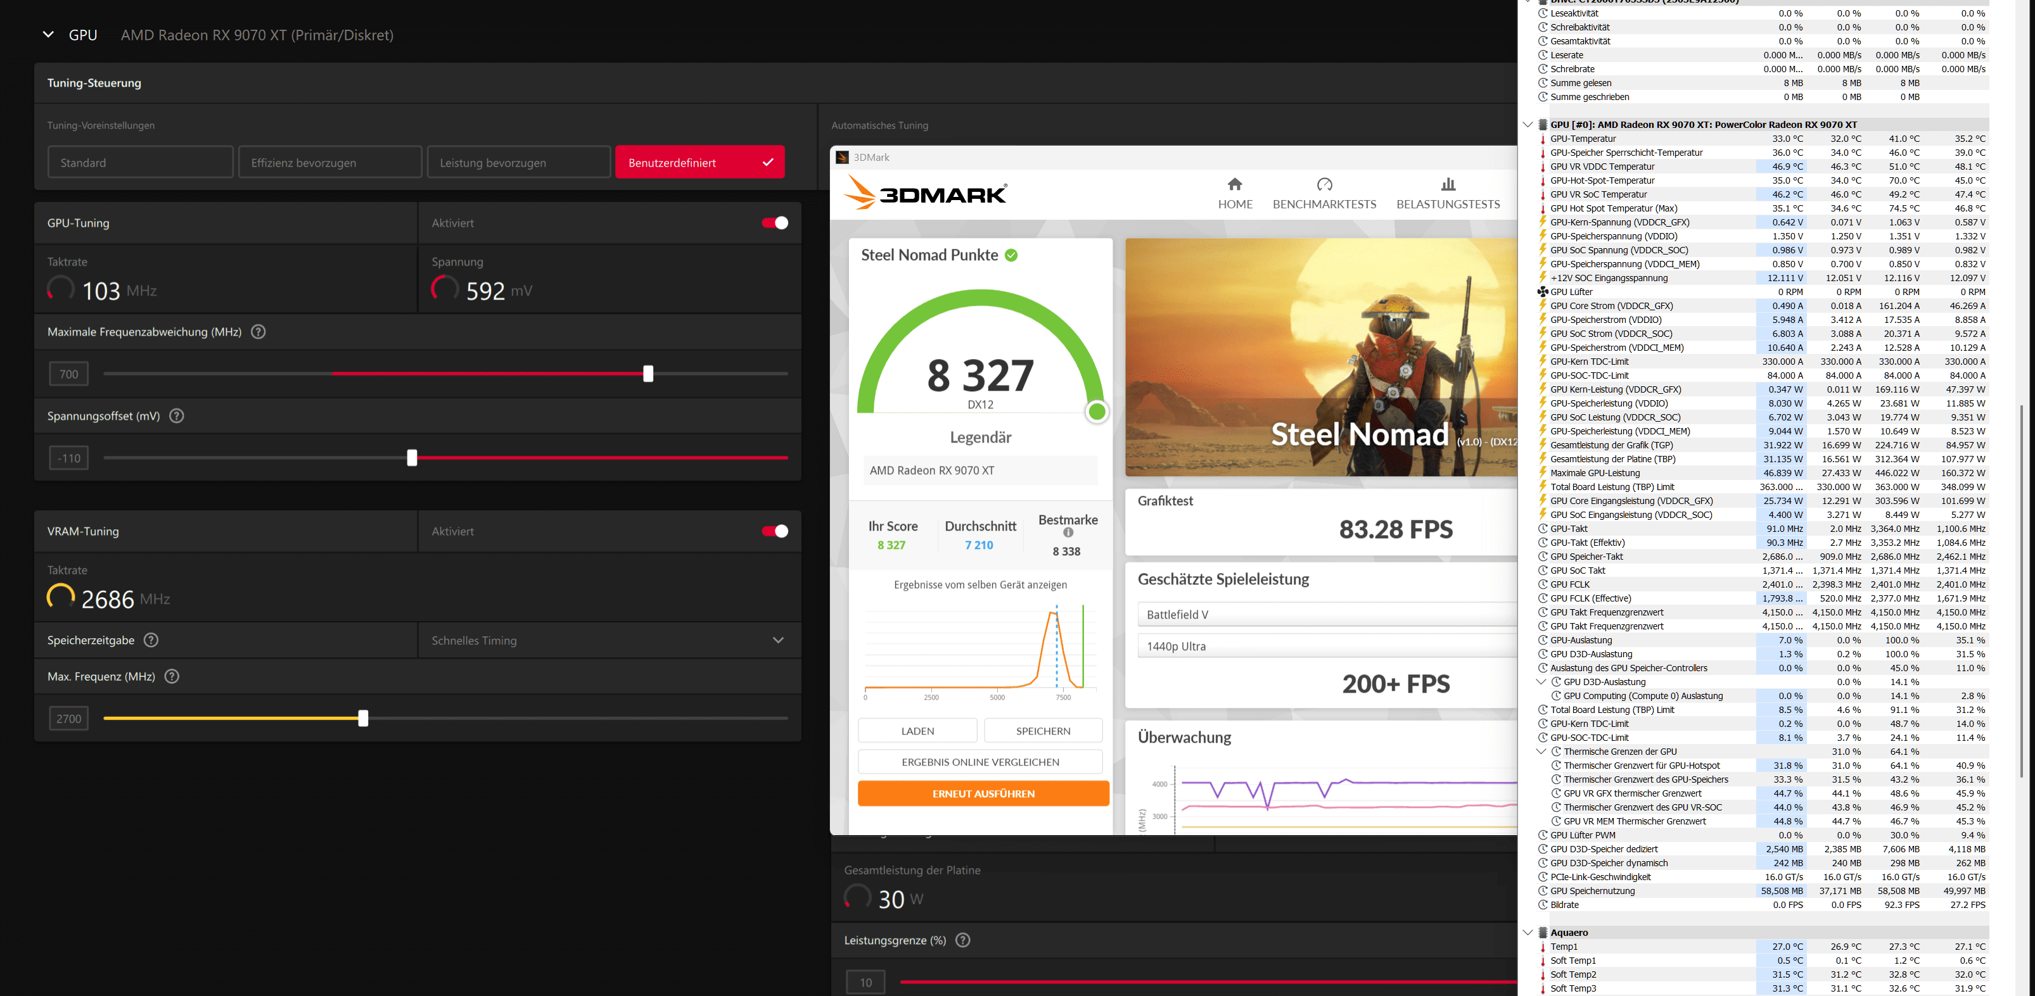
Task: Select the Effizienz bevorzugen preset
Action: click(330, 162)
